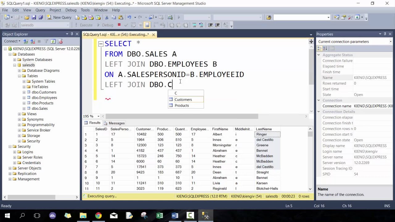
Task: Switch to the Results tab
Action: [x=92, y=123]
